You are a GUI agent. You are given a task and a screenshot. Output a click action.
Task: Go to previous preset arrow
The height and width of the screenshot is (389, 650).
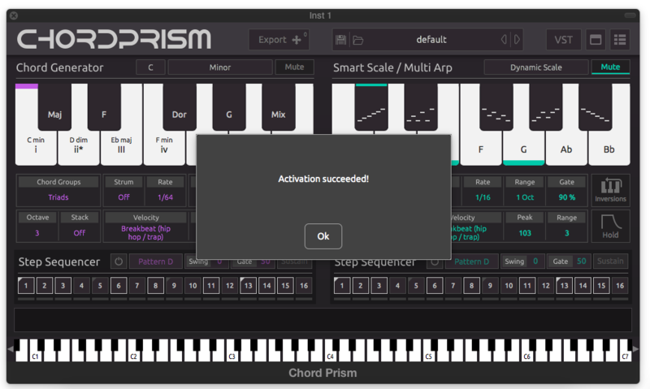(504, 39)
